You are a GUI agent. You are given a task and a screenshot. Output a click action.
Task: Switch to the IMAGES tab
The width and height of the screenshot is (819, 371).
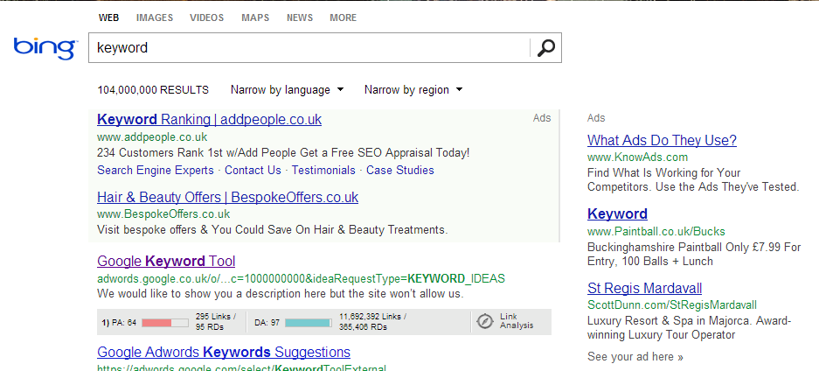point(155,17)
